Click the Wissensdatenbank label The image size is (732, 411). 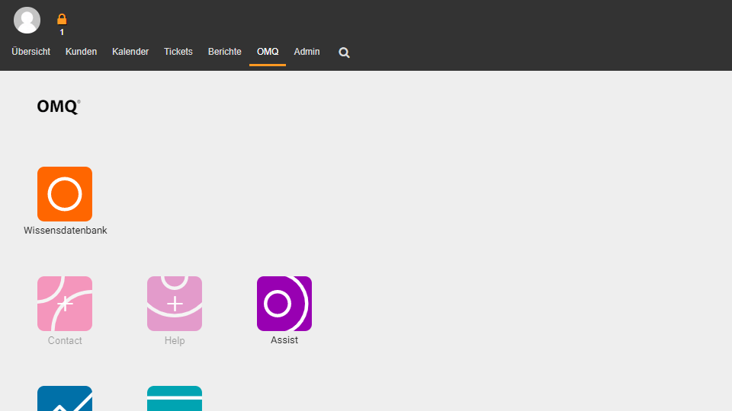tap(66, 230)
